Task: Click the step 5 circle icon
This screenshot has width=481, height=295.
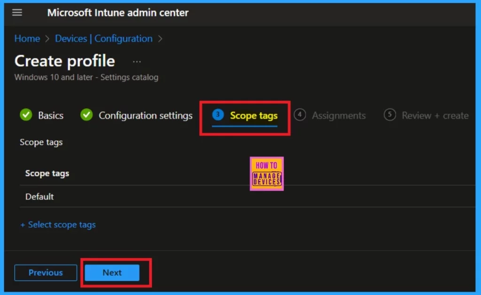Action: pos(389,115)
